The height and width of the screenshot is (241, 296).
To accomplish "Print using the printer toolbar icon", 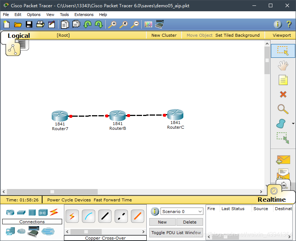I will click(x=40, y=25).
